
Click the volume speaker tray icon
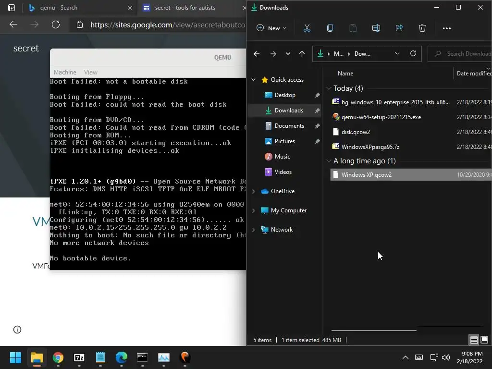pos(446,357)
